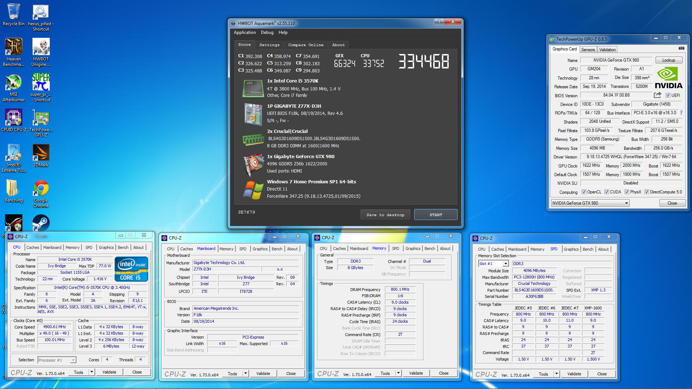
Task: Click GPU-Z screenshot camera icon
Action: click(681, 48)
